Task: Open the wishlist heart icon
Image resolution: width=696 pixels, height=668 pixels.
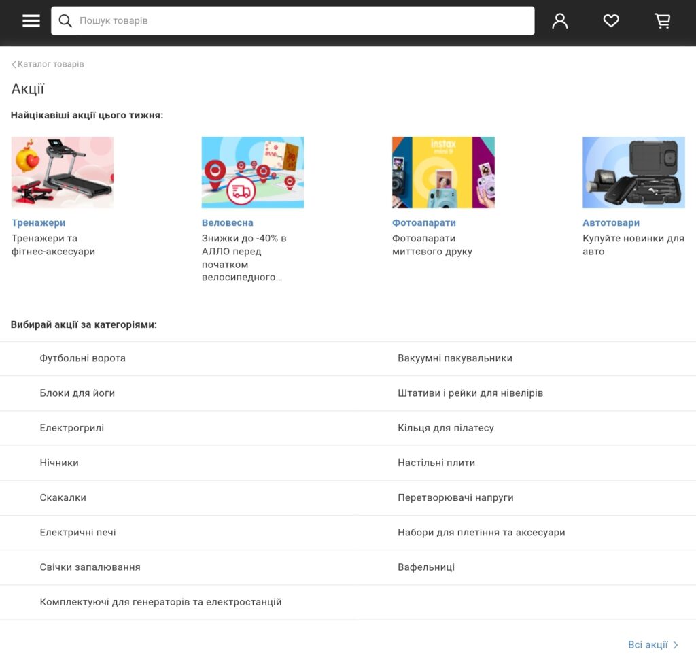Action: 611,21
